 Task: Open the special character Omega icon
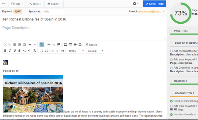(80, 44)
